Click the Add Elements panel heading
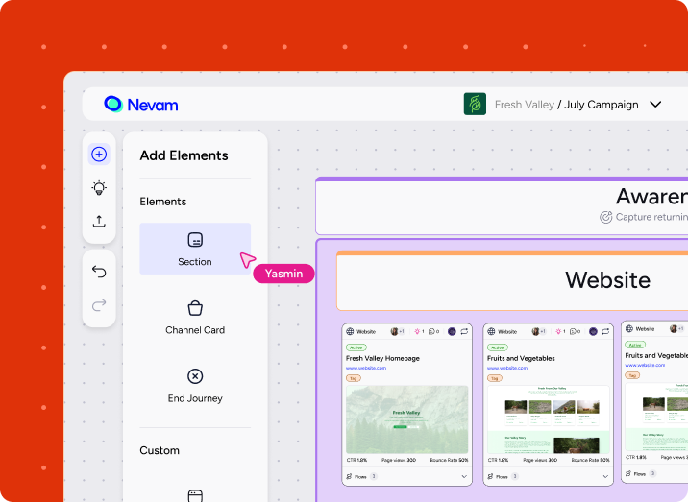Image resolution: width=688 pixels, height=502 pixels. pyautogui.click(x=184, y=155)
